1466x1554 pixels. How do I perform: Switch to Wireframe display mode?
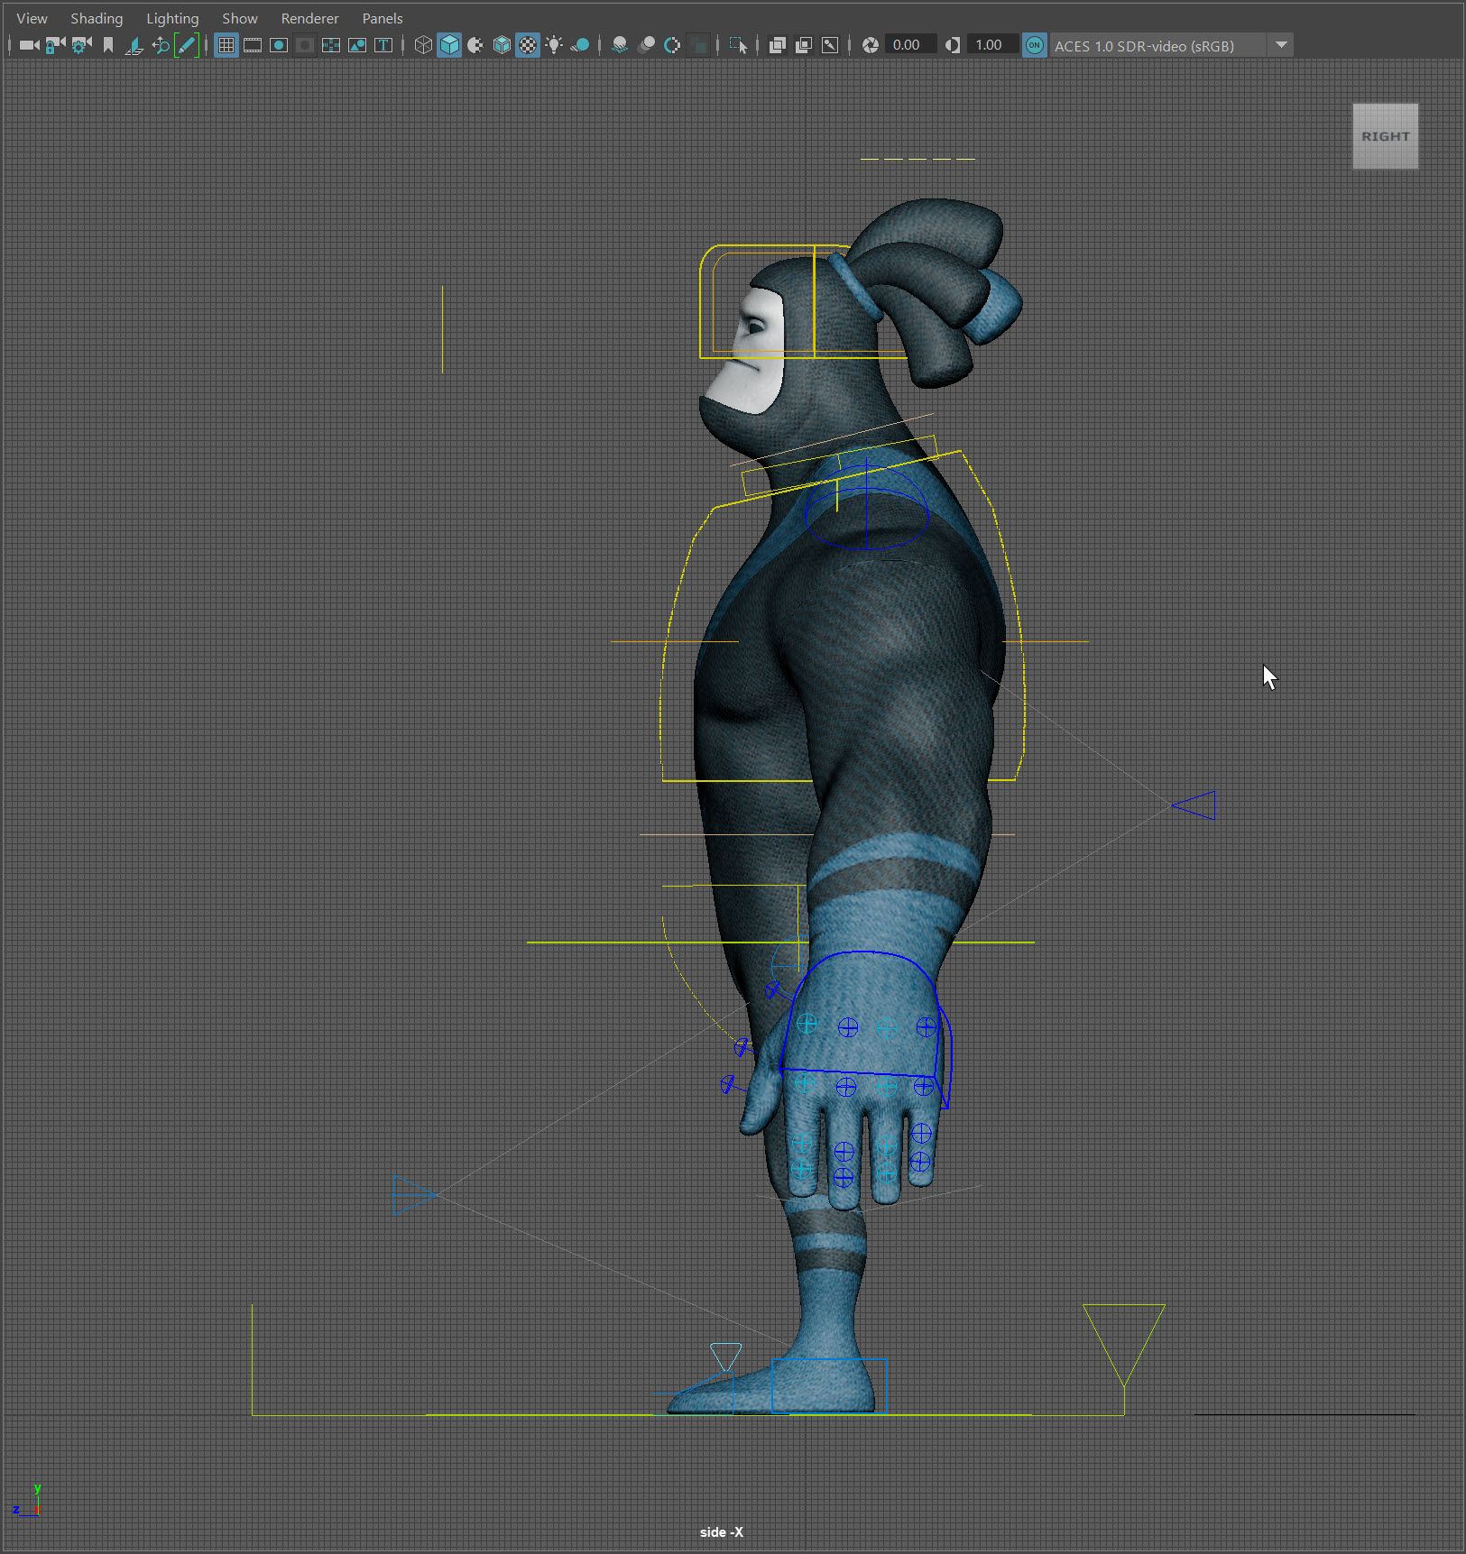click(x=422, y=45)
